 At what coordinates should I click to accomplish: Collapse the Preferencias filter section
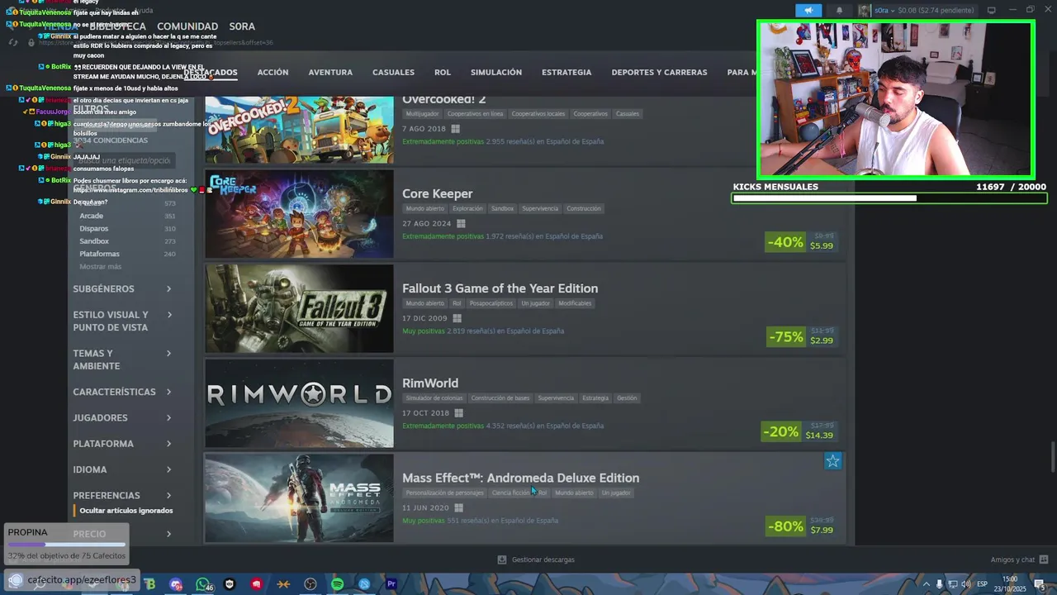pos(122,496)
